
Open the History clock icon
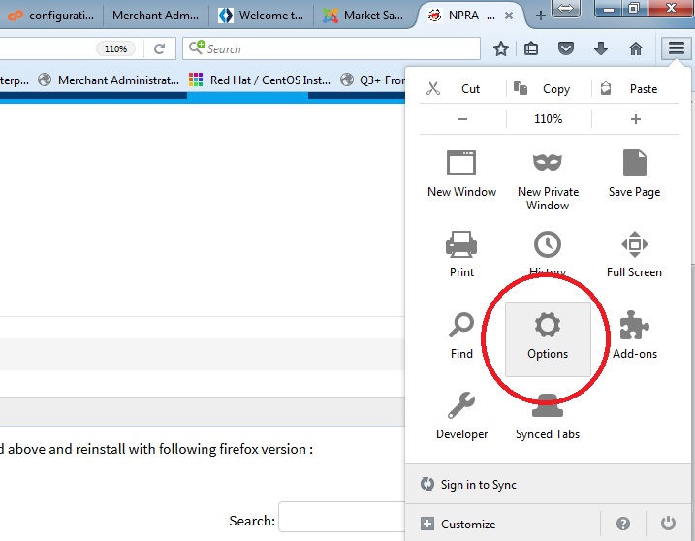[x=548, y=243]
